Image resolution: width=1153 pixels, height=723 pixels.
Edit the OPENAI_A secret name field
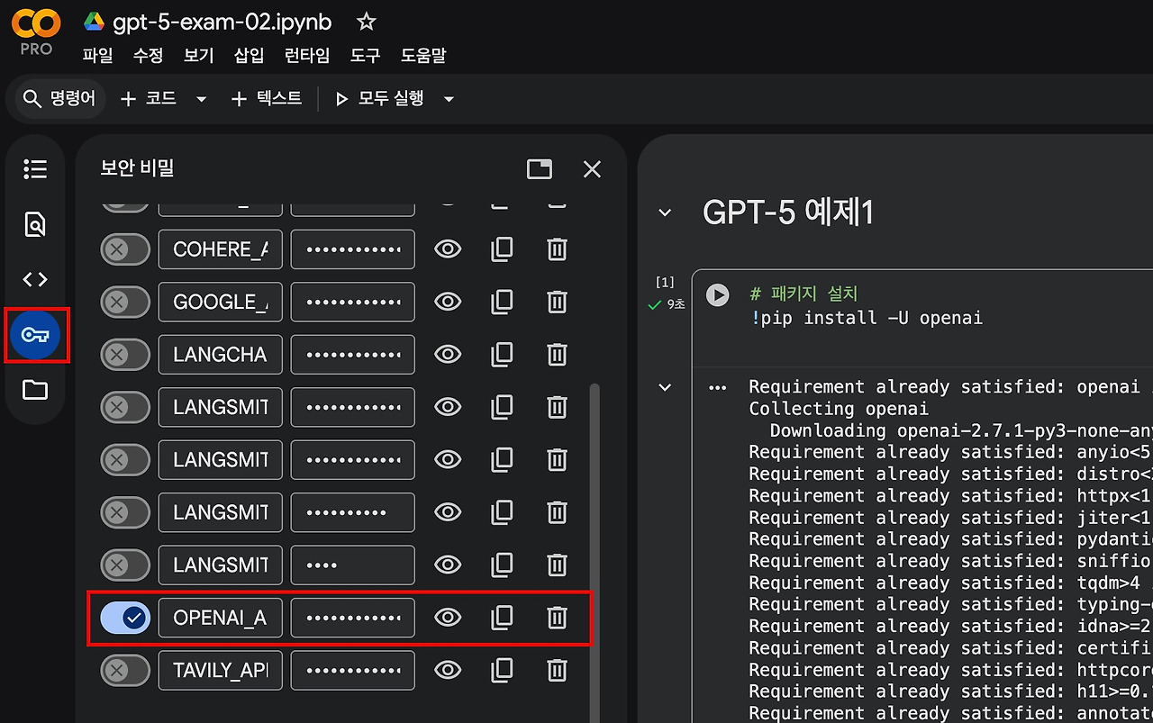click(221, 617)
